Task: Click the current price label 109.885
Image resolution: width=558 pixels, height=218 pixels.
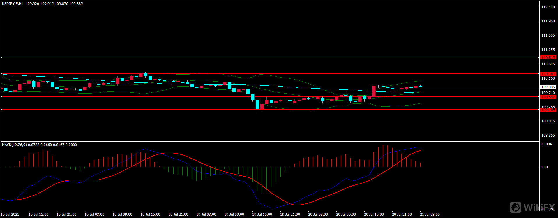Action: click(x=548, y=87)
